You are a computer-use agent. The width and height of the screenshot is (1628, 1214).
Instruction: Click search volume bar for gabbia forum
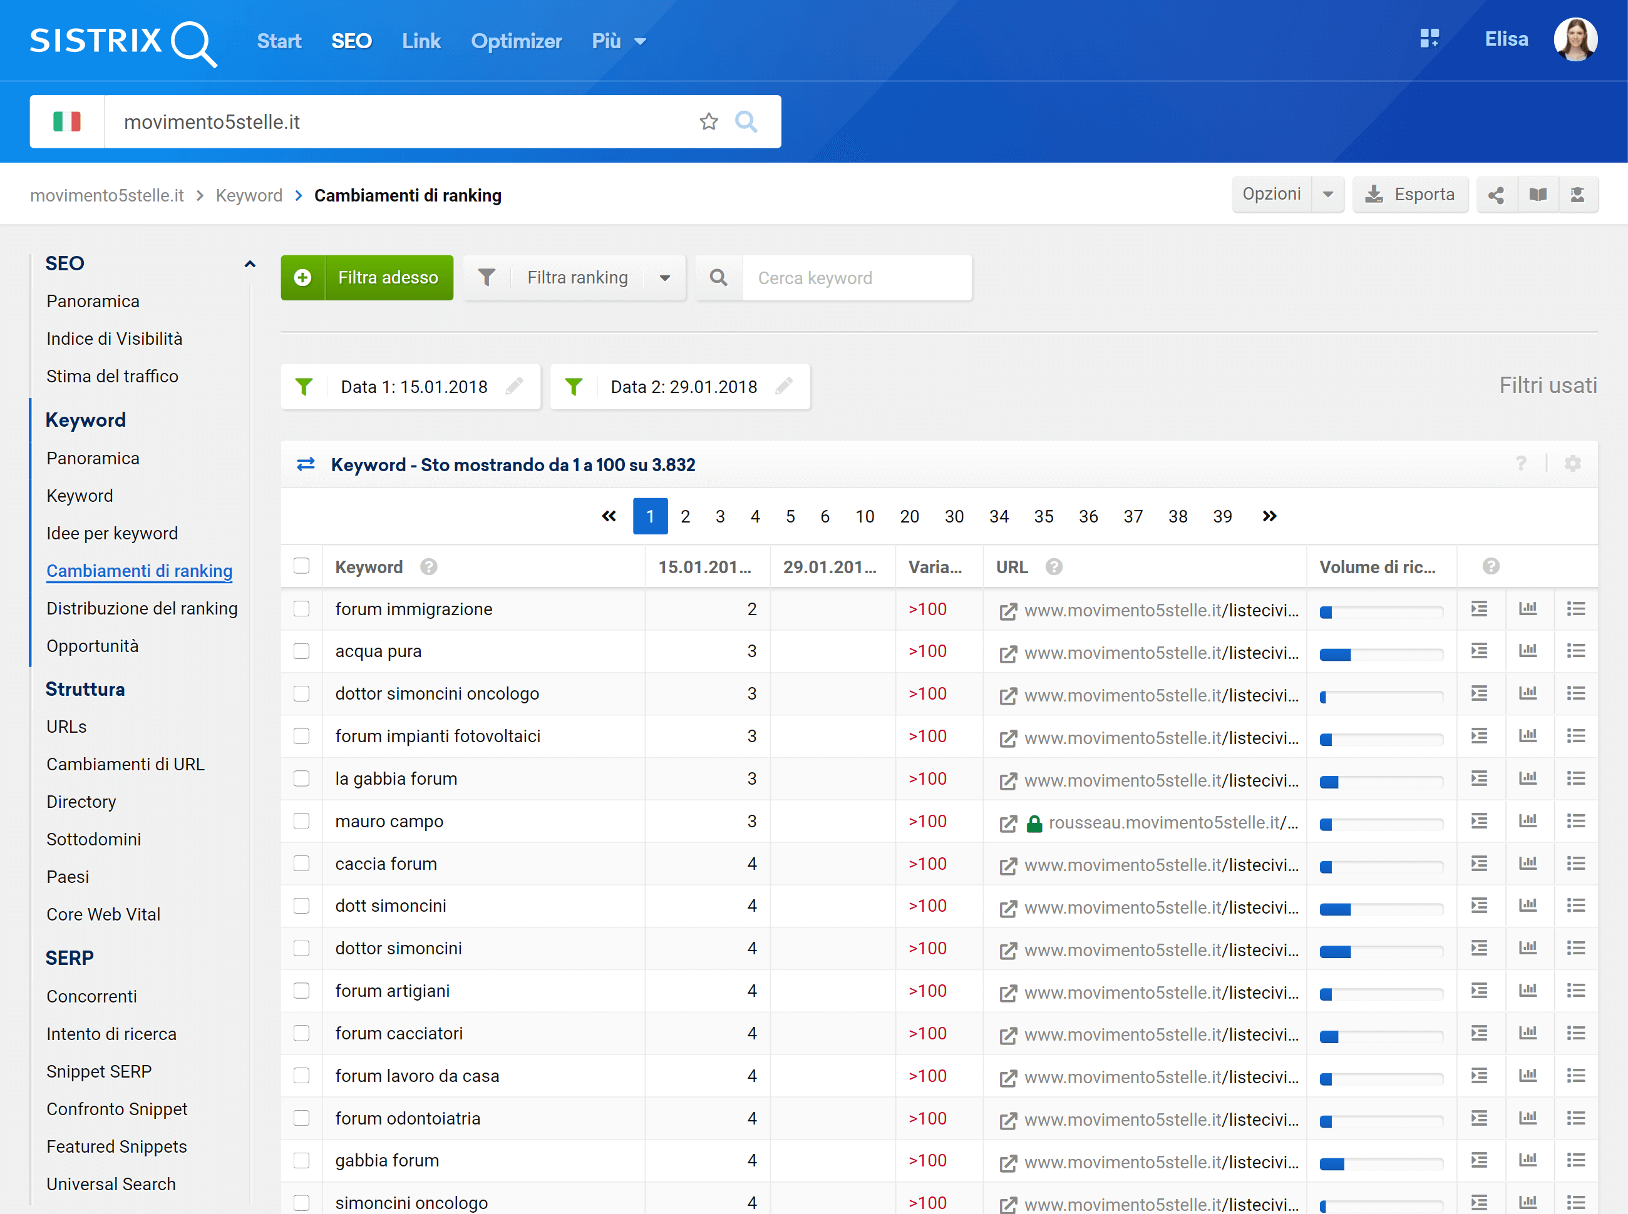coord(1381,1164)
